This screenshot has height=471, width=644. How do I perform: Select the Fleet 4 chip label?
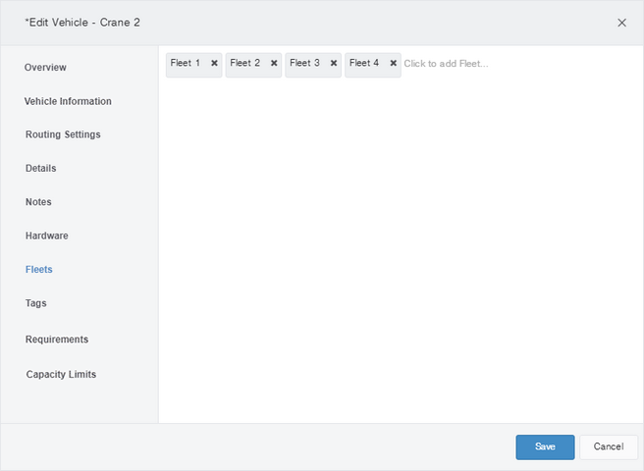coord(364,63)
